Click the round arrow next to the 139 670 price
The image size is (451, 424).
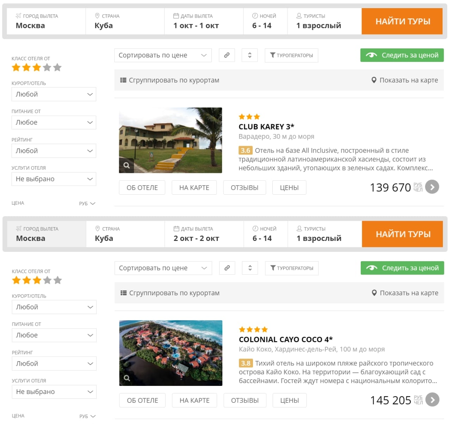[x=432, y=187]
